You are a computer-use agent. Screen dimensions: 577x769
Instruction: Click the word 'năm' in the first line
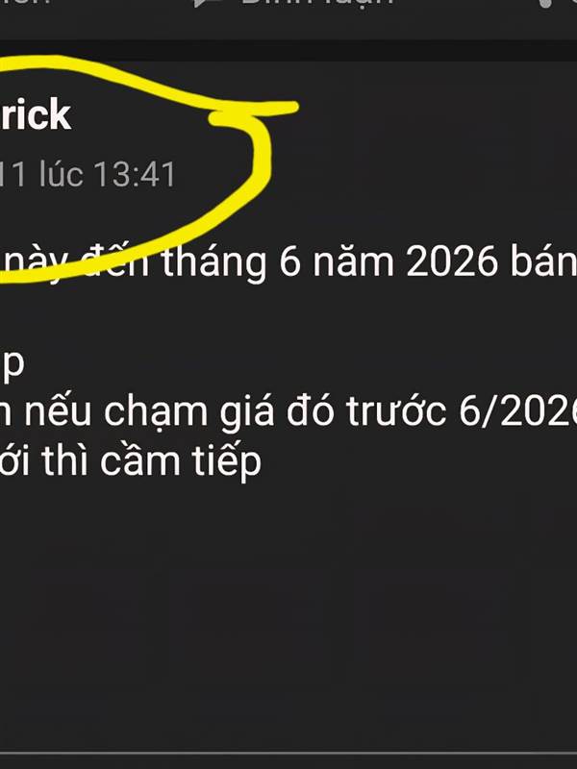pos(353,262)
